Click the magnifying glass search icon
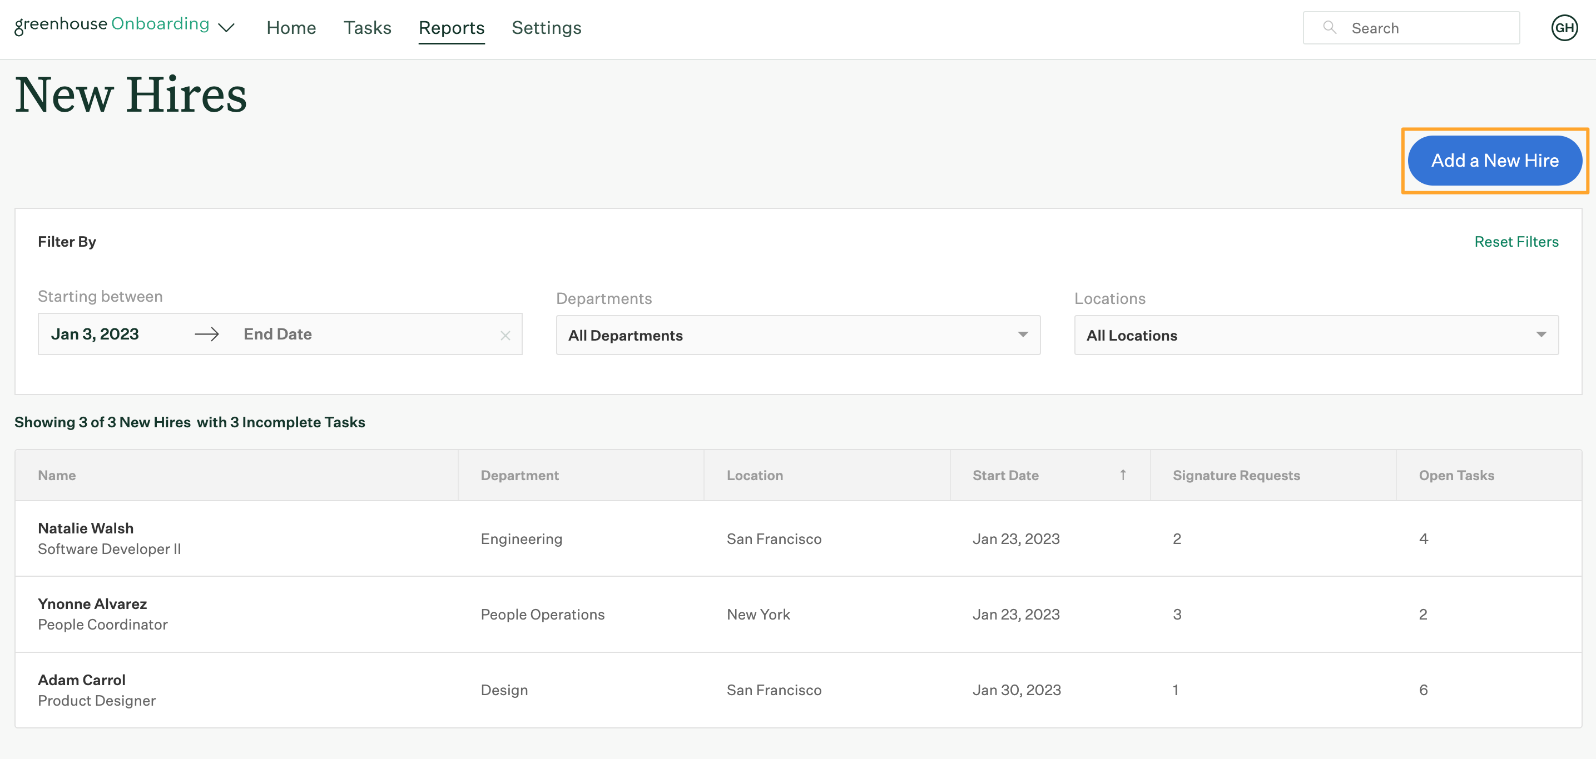The height and width of the screenshot is (759, 1596). [x=1329, y=27]
